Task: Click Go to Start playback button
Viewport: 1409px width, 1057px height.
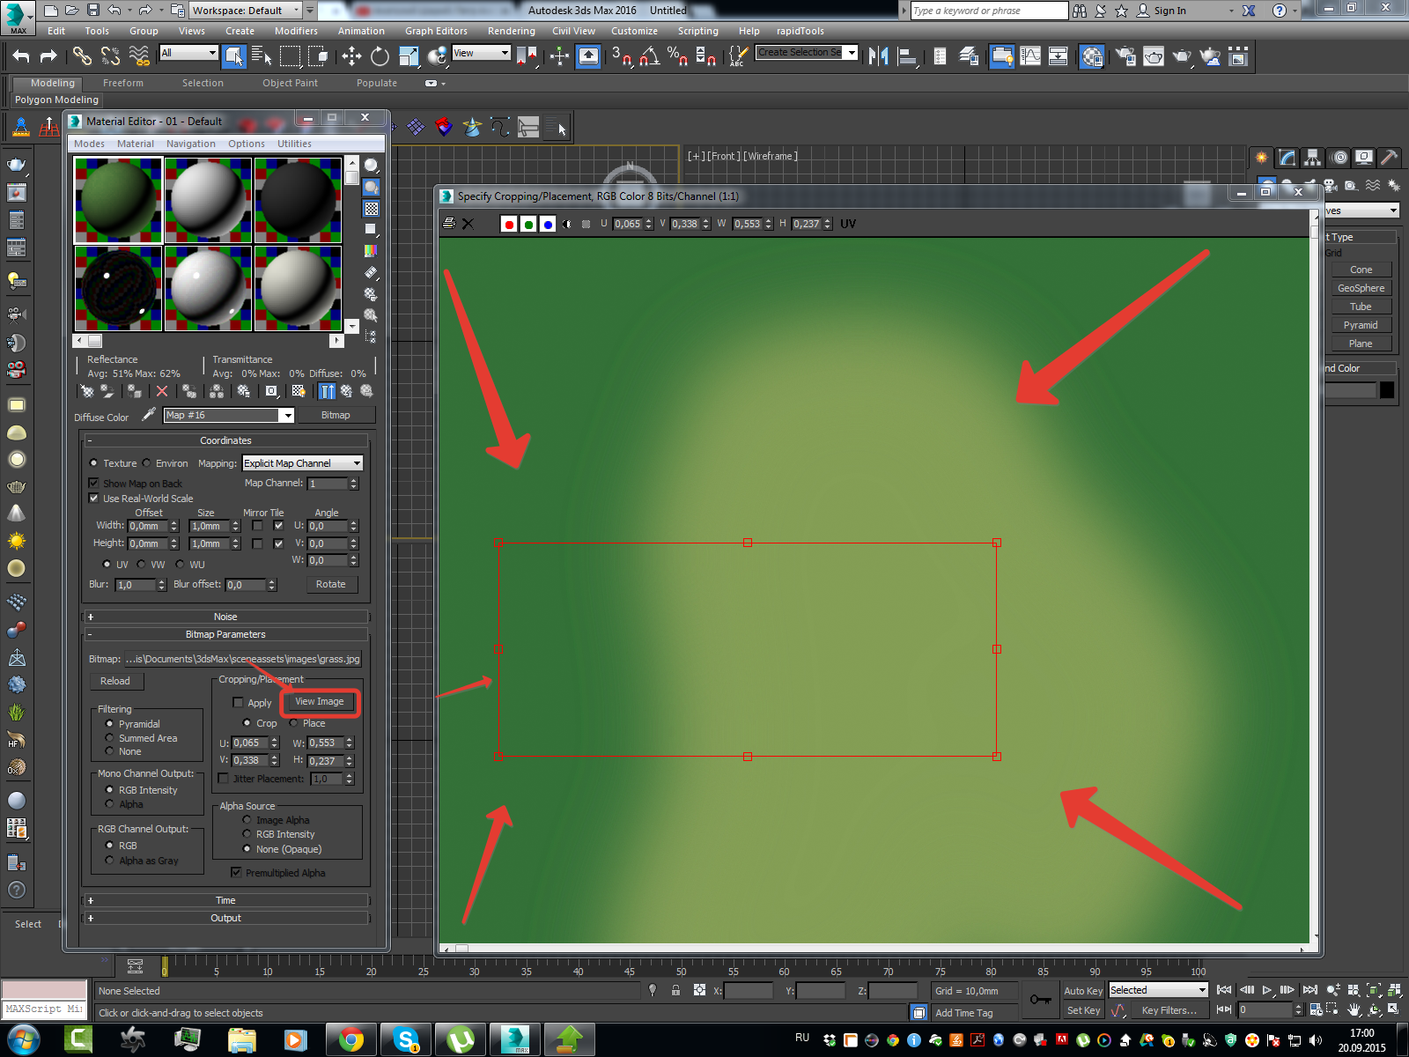Action: (x=1224, y=990)
